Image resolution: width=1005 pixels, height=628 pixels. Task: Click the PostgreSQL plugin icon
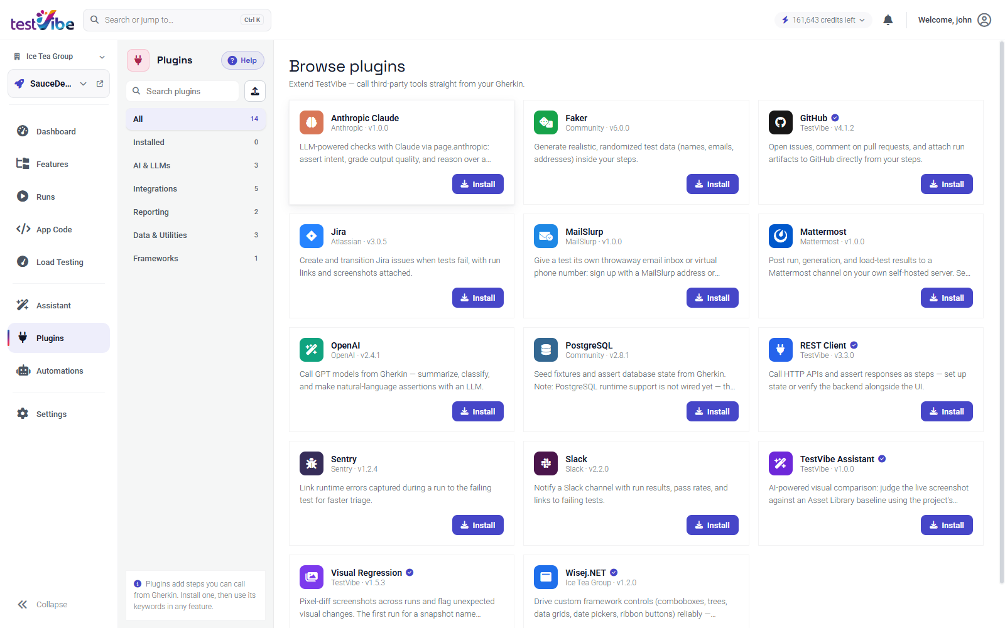pos(546,350)
